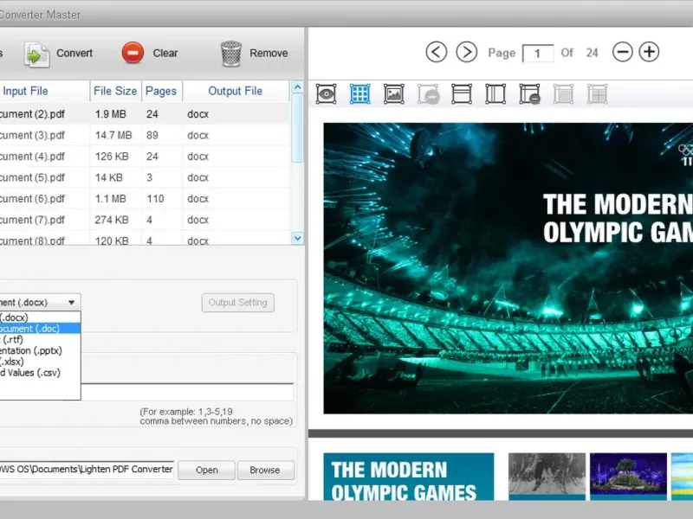Click the output folder path field
The width and height of the screenshot is (693, 519).
pyautogui.click(x=87, y=470)
